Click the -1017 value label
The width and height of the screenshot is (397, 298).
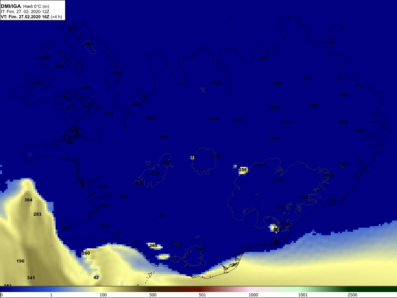pos(345,164)
